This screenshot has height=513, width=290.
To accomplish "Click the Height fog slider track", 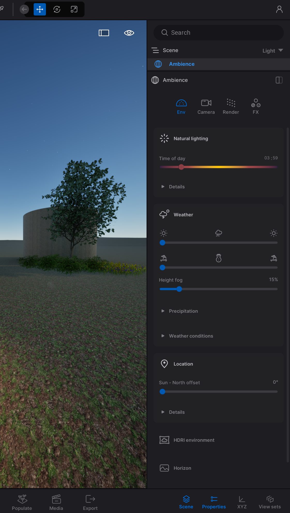I will (227, 289).
